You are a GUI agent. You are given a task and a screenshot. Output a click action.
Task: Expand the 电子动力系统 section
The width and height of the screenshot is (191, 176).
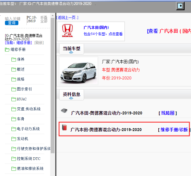click(x=28, y=129)
